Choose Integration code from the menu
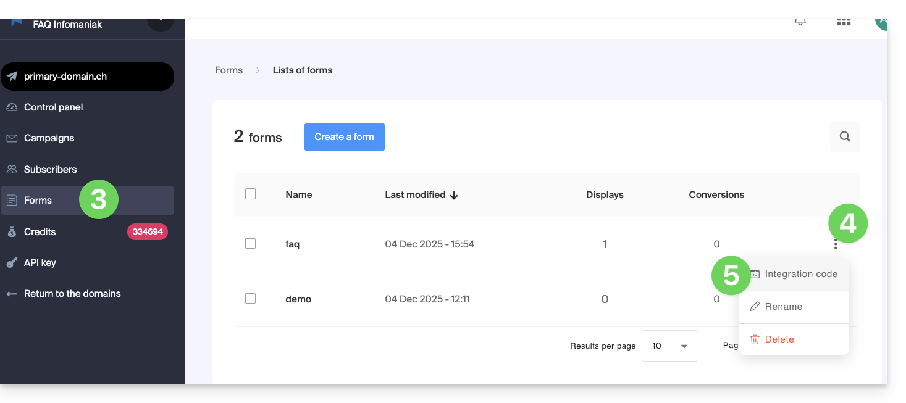906x403 pixels. pos(800,274)
